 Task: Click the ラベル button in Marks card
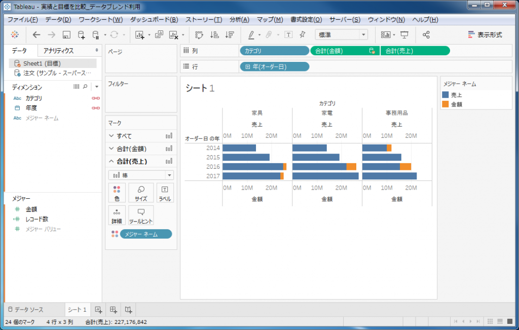[165, 193]
